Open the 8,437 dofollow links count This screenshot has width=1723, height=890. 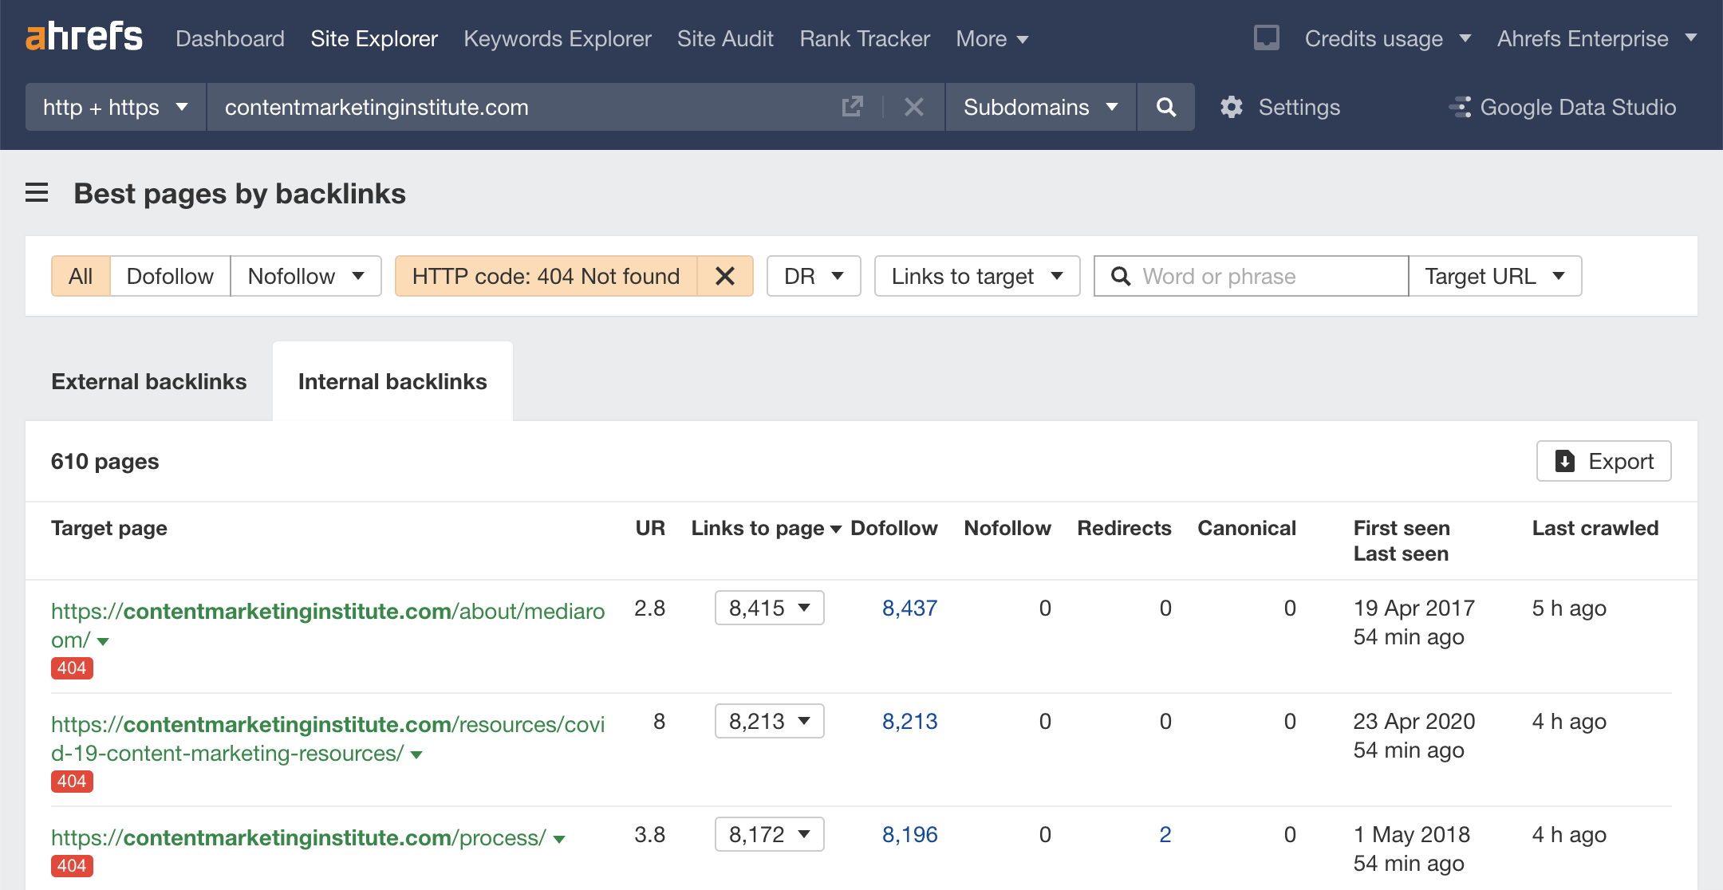909,608
